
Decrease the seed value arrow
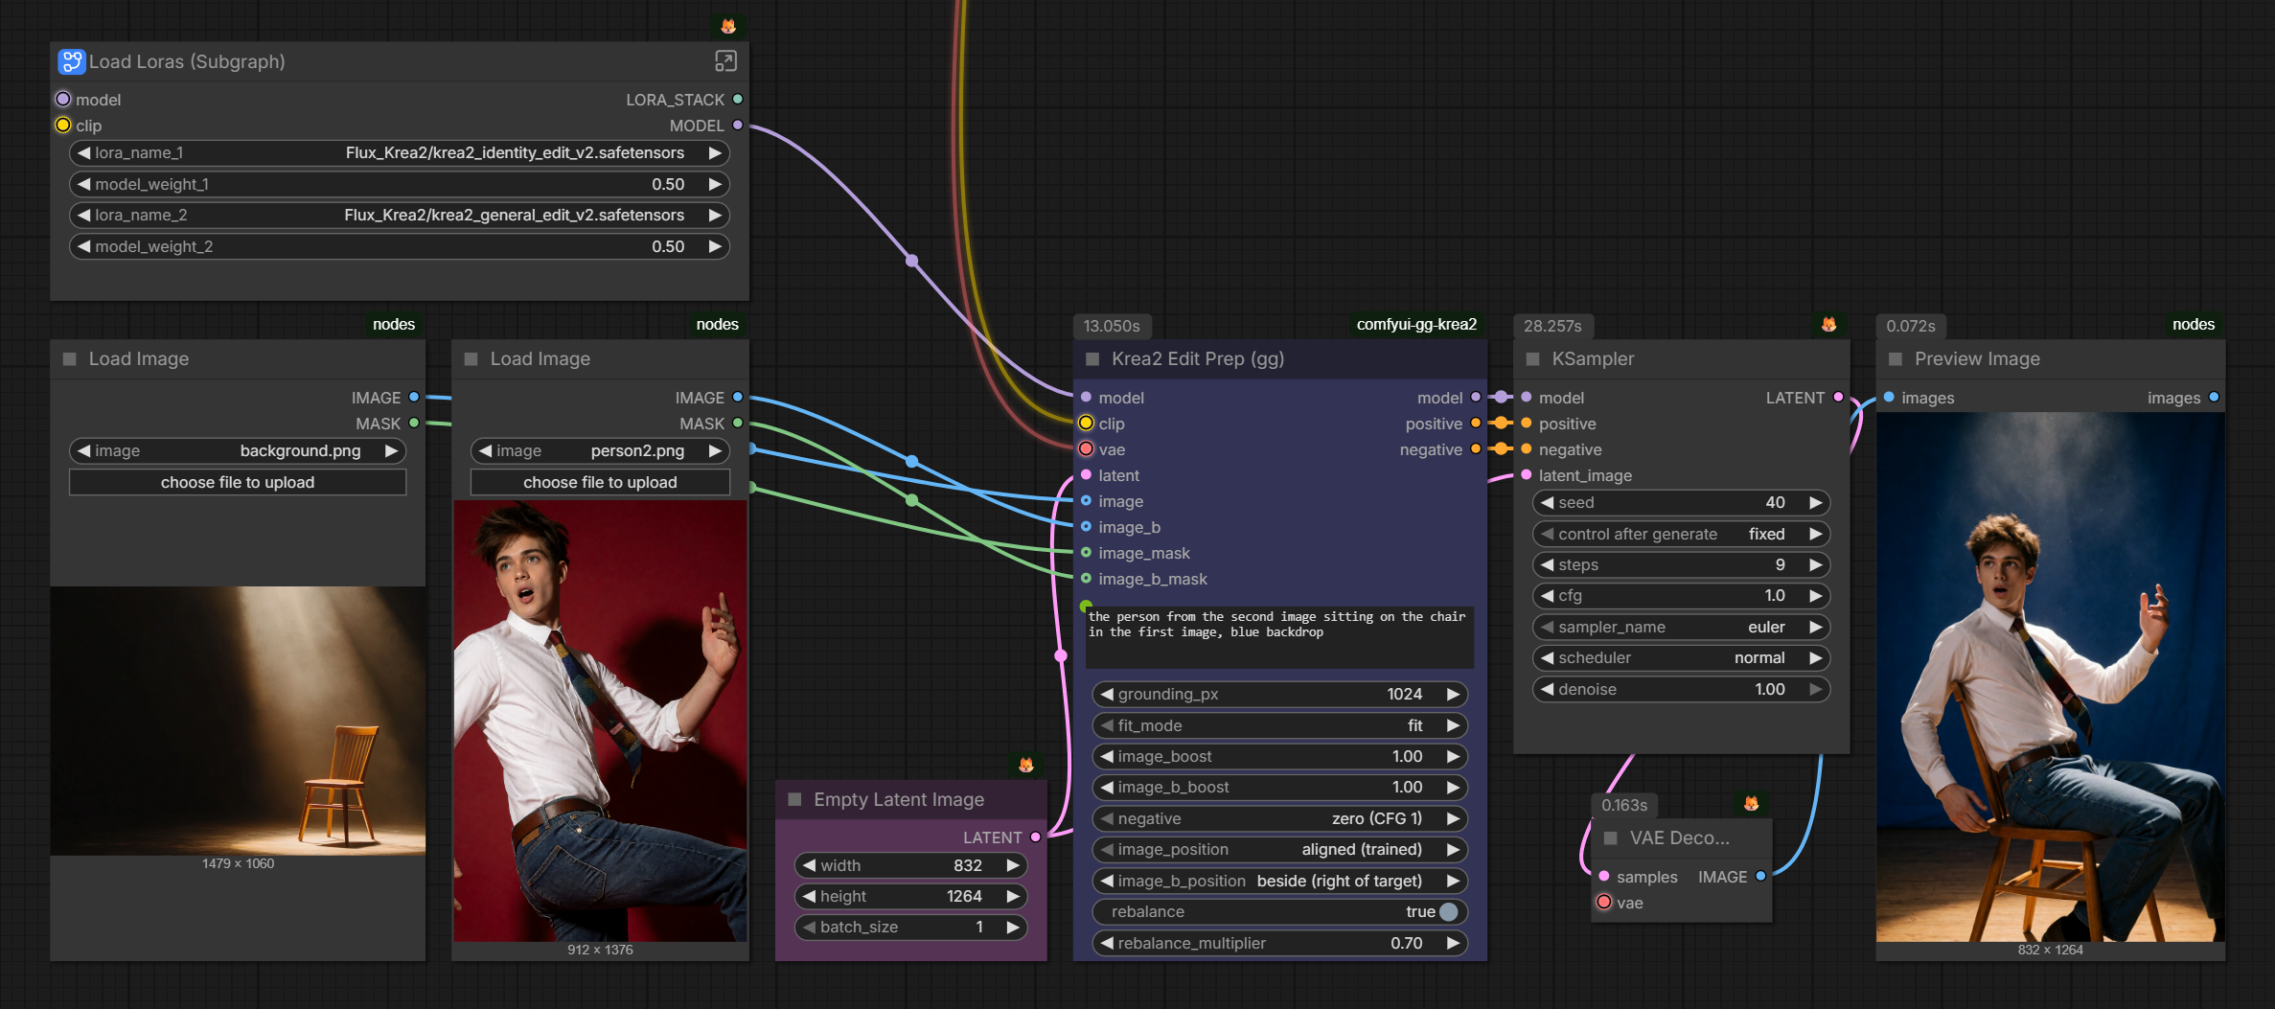click(1547, 503)
